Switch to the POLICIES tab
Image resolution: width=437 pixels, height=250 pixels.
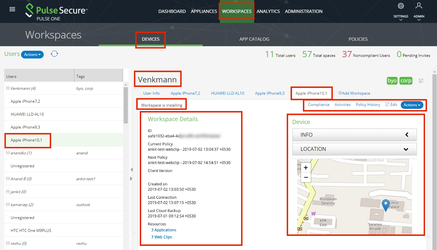coord(358,39)
